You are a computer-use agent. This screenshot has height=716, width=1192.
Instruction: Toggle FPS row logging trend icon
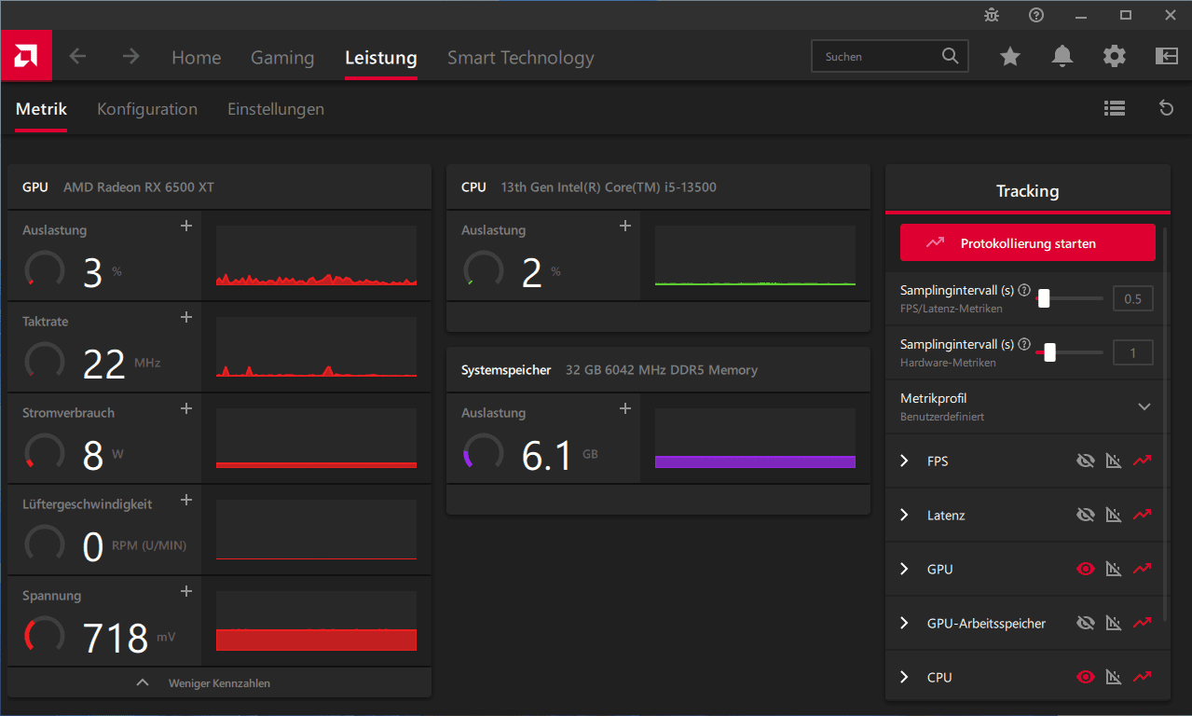[x=1143, y=461]
